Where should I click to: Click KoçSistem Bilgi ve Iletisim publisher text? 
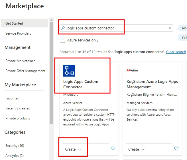click(152, 95)
